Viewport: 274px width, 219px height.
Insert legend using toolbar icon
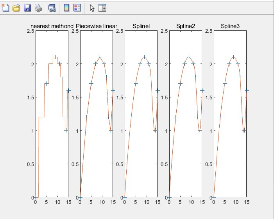click(x=77, y=8)
